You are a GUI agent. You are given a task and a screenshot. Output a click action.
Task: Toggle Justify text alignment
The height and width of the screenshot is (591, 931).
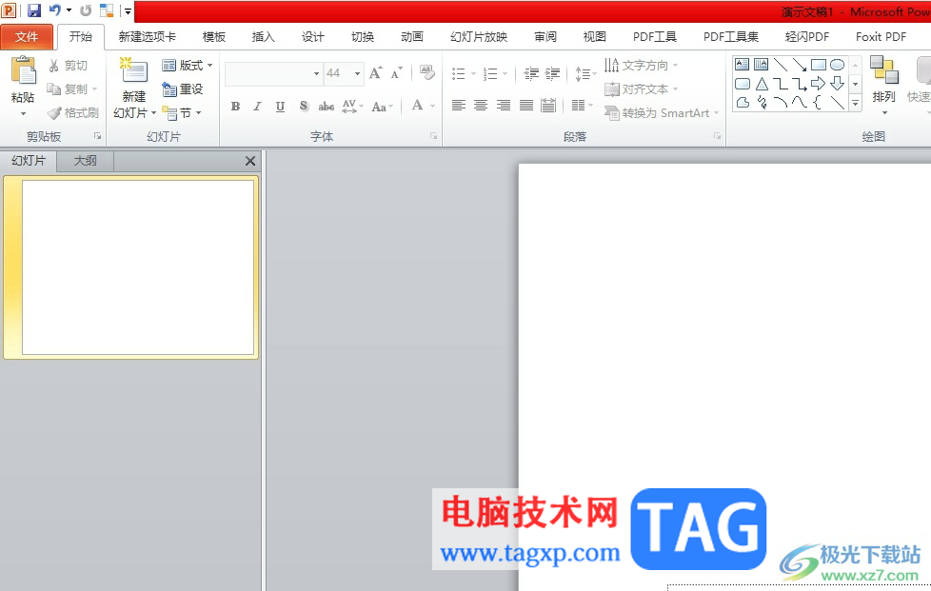(526, 106)
